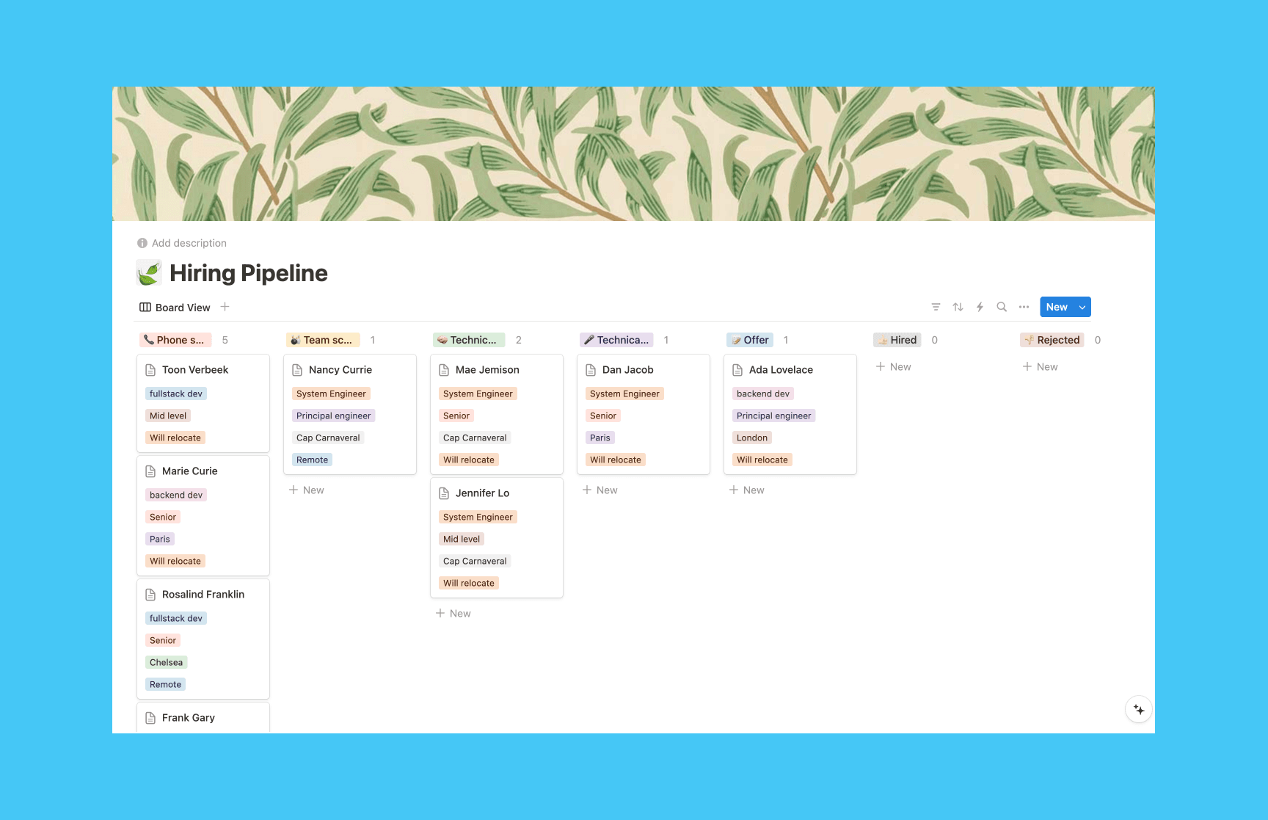Image resolution: width=1268 pixels, height=820 pixels.
Task: Add new card below Dan Jacob
Action: click(x=600, y=490)
